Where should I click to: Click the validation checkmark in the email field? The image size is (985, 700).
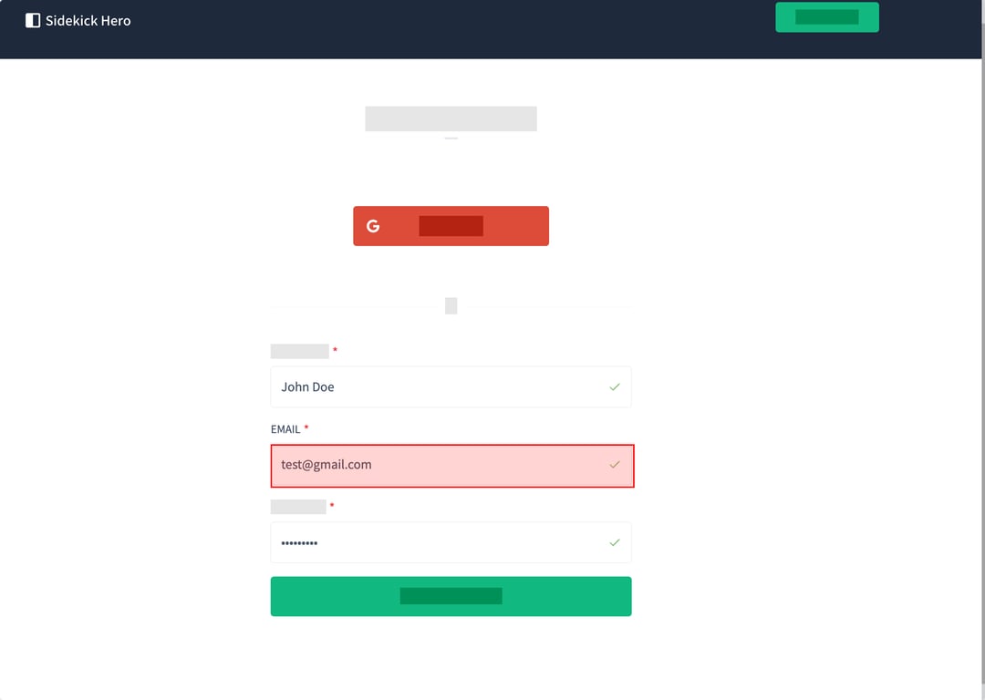pyautogui.click(x=615, y=465)
